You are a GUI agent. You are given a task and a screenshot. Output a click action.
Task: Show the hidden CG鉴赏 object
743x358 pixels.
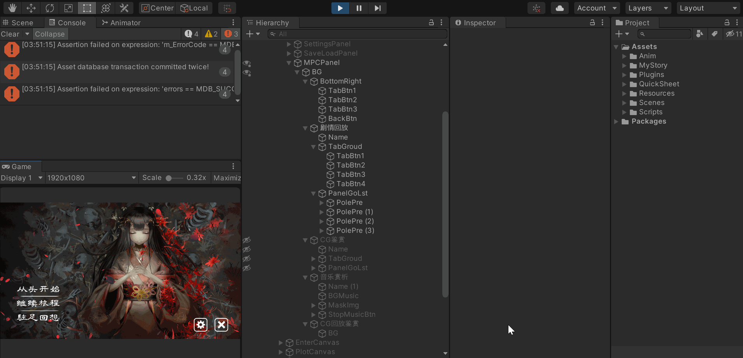(247, 240)
